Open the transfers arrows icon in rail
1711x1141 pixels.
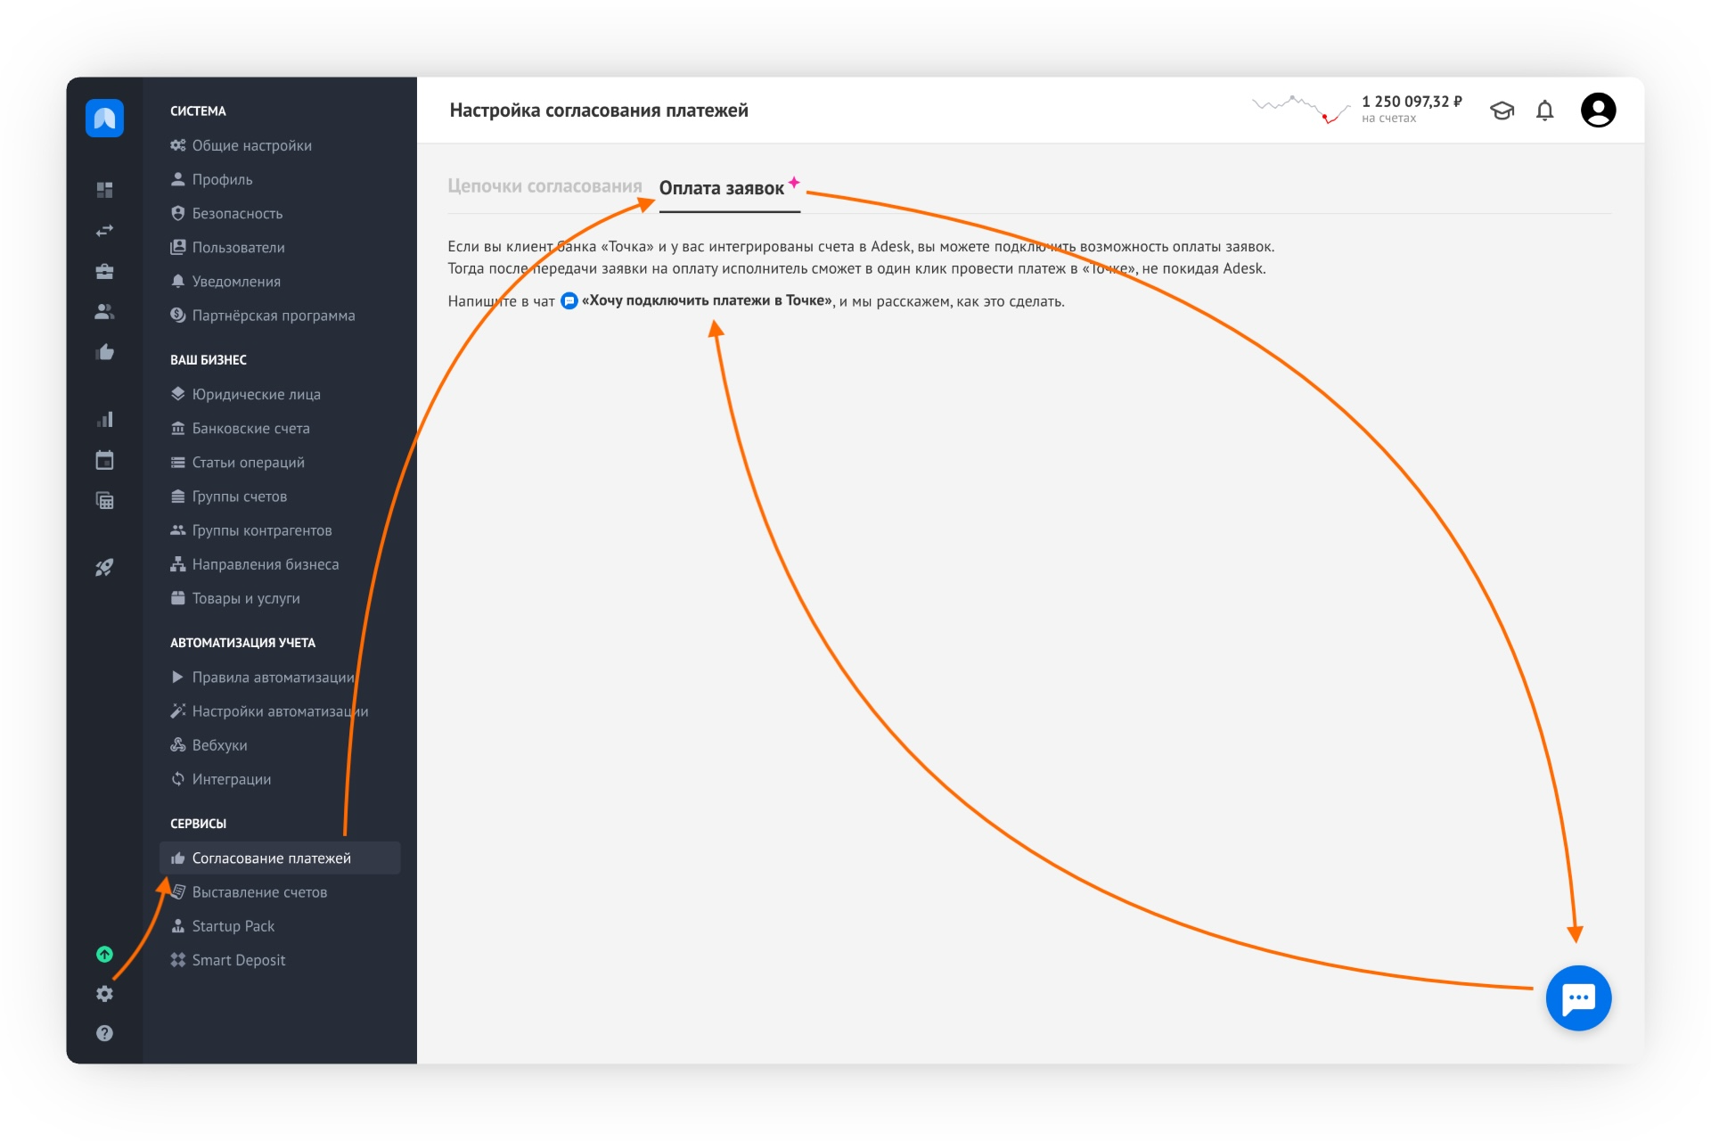click(x=104, y=231)
